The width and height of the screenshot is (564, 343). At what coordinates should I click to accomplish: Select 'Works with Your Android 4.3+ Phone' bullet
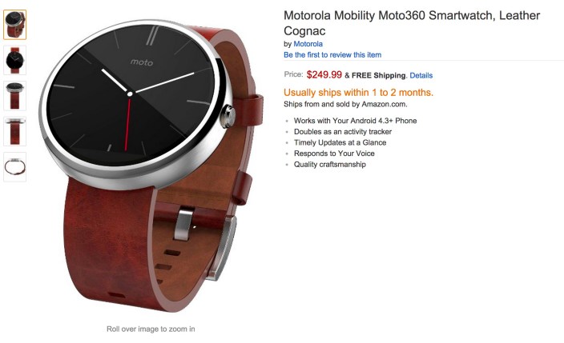[x=355, y=121]
